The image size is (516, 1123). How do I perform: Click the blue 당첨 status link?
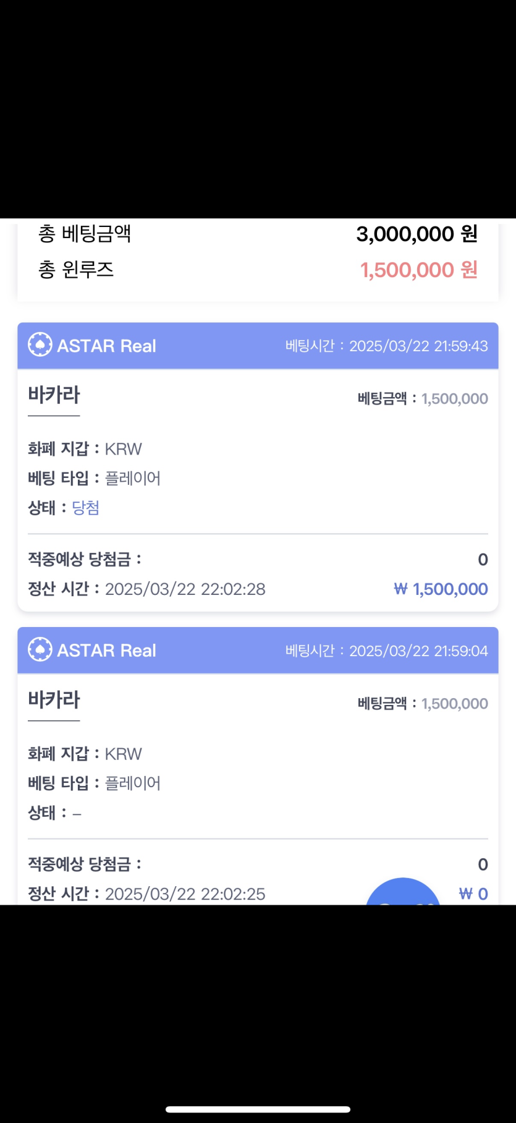[86, 508]
